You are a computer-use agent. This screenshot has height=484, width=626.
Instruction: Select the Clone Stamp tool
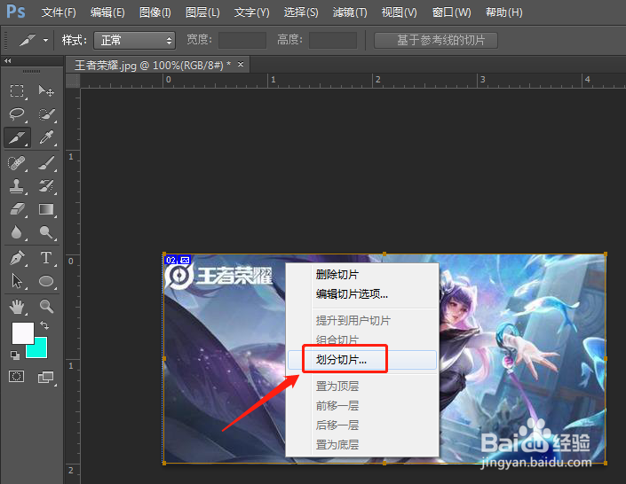point(17,186)
